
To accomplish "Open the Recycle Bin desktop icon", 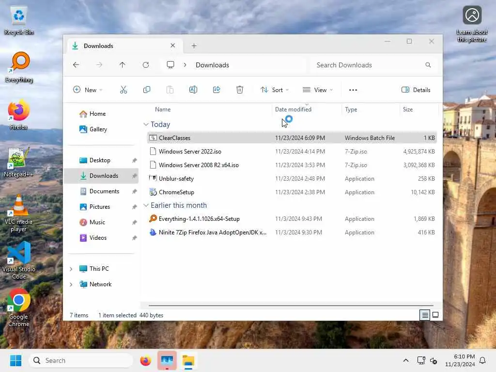I will pos(19,21).
